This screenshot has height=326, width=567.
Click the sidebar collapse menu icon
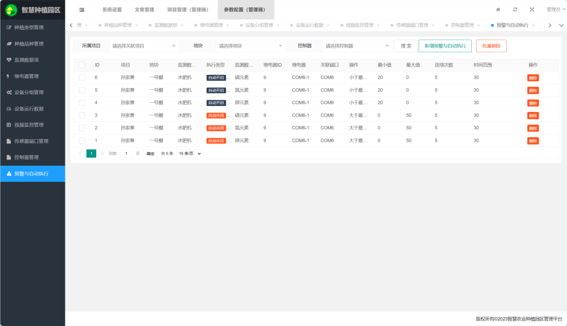tap(82, 9)
